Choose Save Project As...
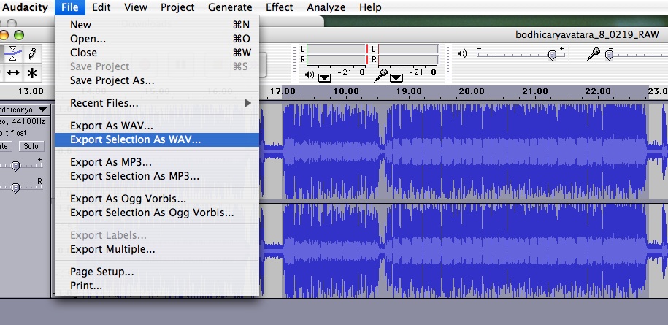 coord(157,80)
